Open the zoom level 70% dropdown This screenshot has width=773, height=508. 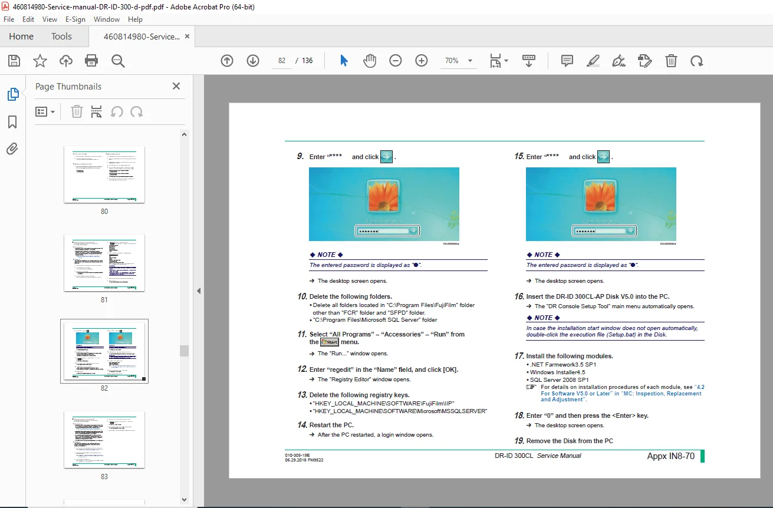pos(458,61)
